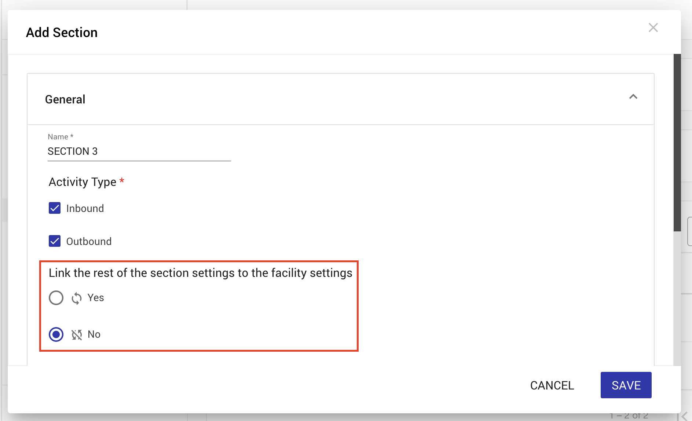The image size is (692, 421).
Task: Collapse the General panel using the chevron
Action: [633, 97]
